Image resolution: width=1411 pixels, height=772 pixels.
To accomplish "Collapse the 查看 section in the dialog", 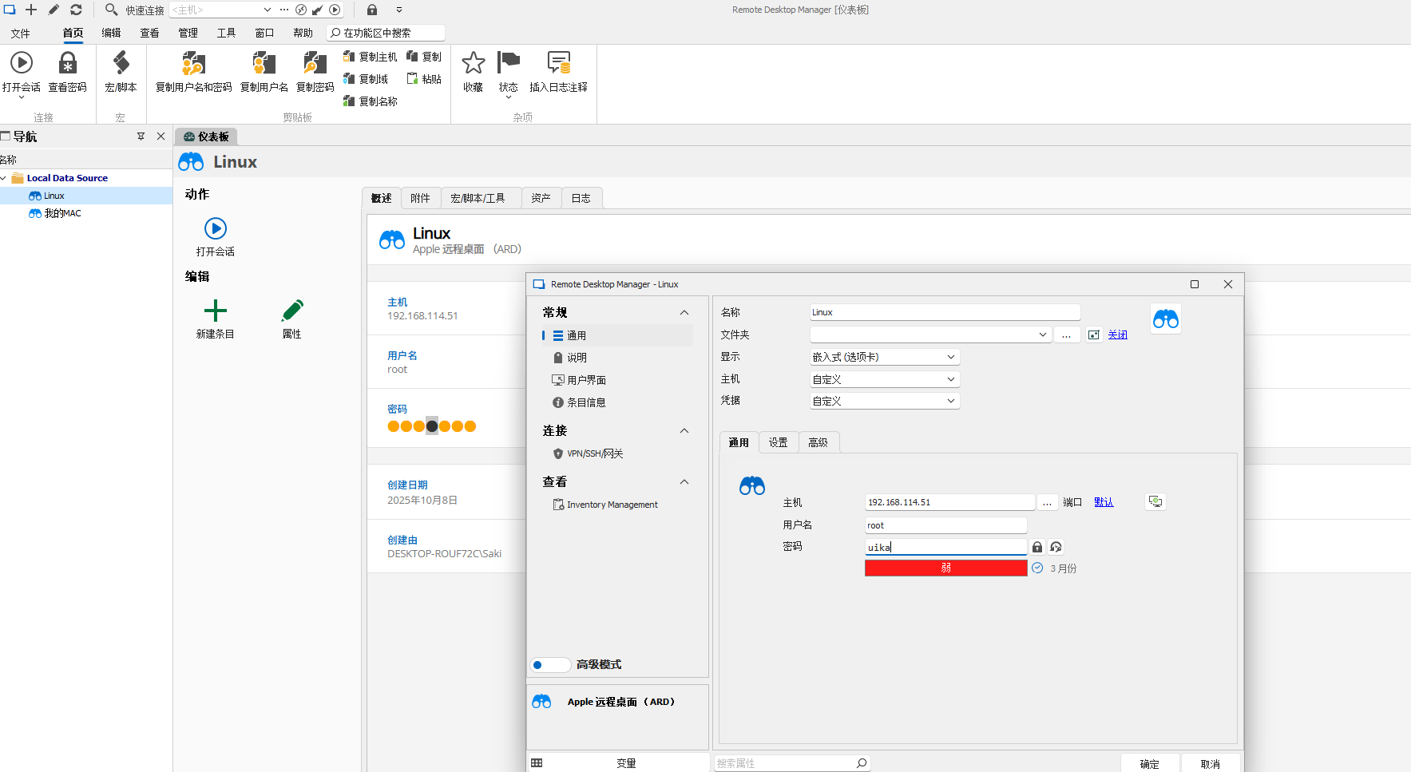I will coord(684,481).
